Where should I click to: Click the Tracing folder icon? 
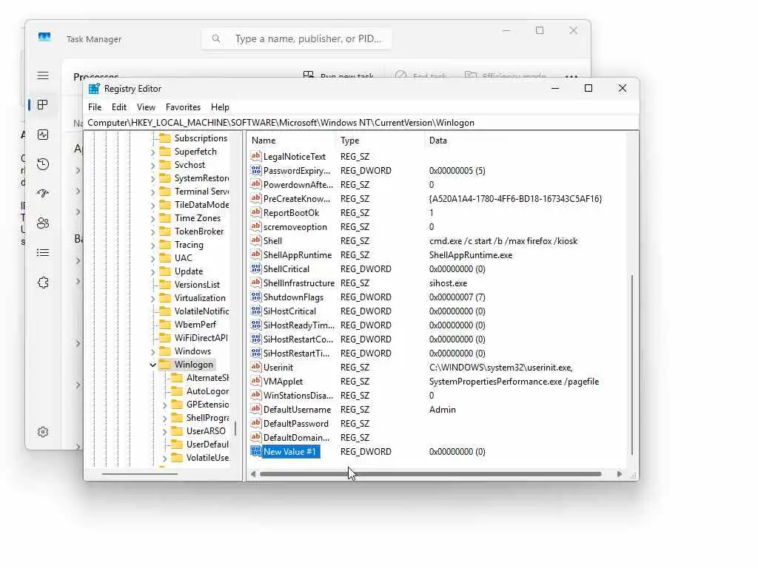pos(165,244)
